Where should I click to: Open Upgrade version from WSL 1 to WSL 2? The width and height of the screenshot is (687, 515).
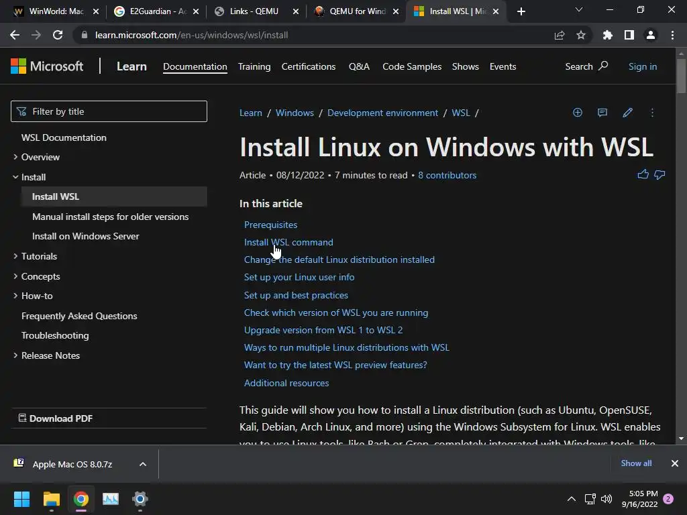point(323,330)
